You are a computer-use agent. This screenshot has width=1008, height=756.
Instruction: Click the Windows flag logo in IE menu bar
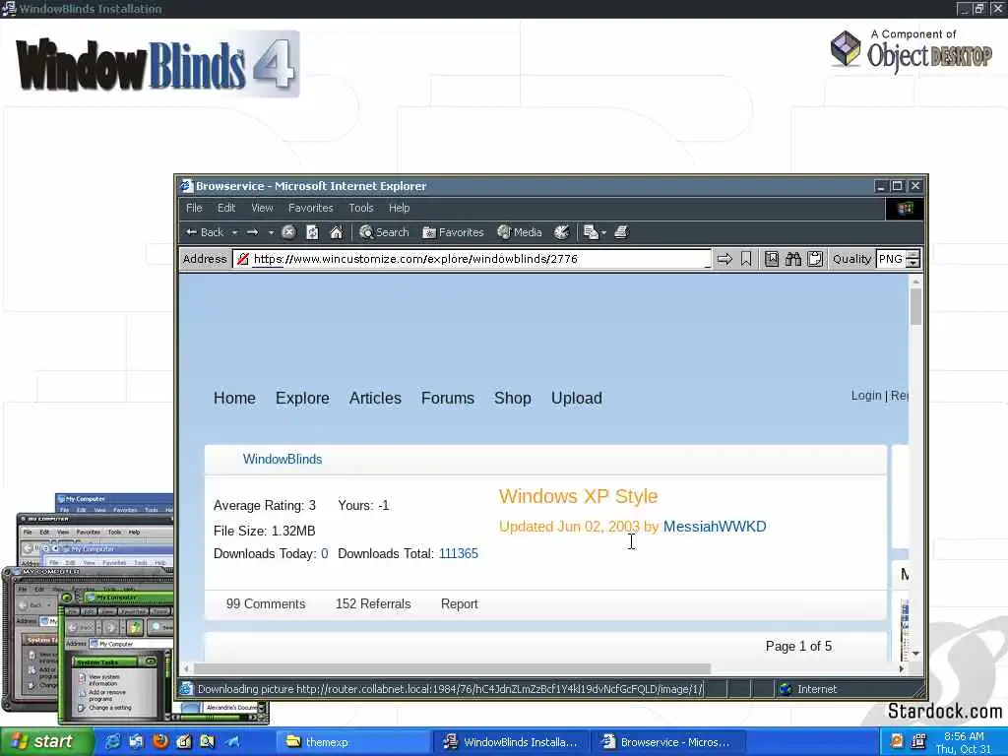point(905,209)
